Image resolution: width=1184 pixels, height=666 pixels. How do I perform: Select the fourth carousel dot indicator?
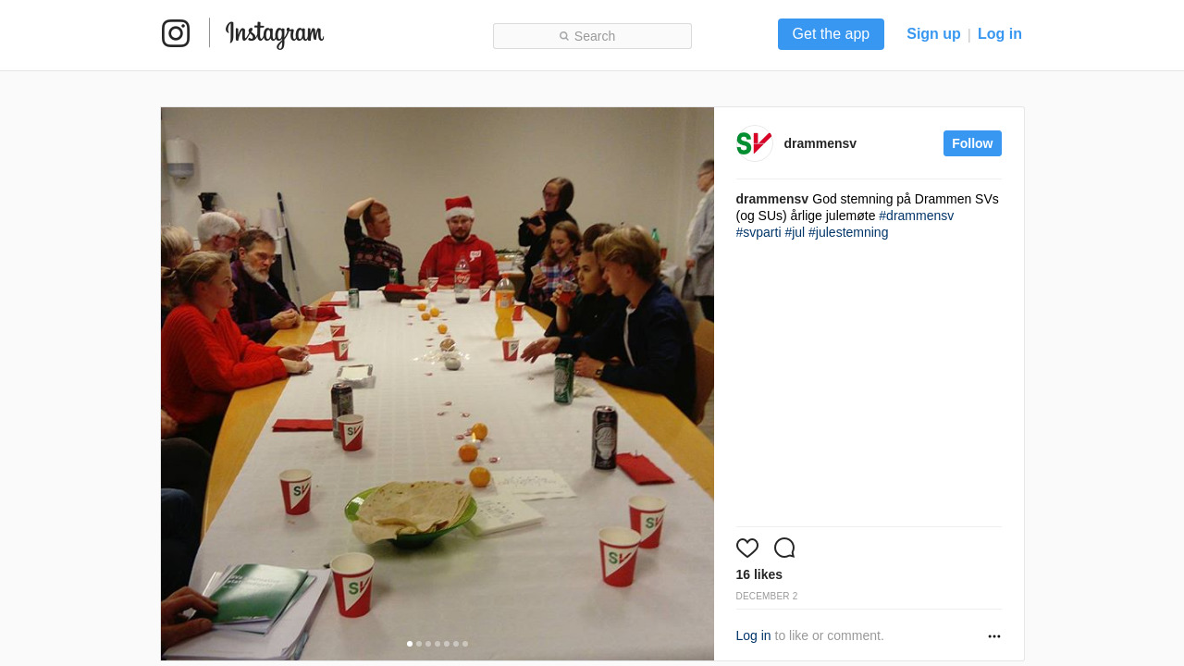[x=438, y=644]
